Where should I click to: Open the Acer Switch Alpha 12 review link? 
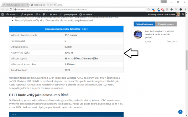coord(159,34)
